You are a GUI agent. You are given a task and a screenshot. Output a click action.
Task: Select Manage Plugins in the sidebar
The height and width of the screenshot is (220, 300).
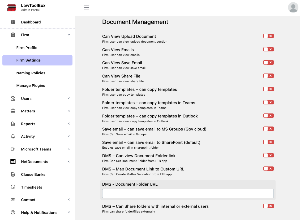[x=31, y=85]
